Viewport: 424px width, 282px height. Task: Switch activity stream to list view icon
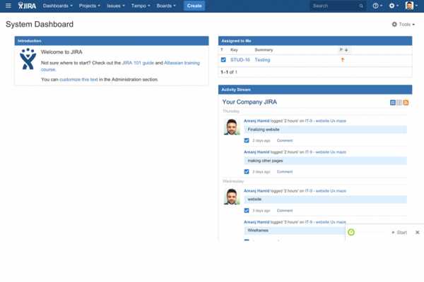pyautogui.click(x=399, y=102)
